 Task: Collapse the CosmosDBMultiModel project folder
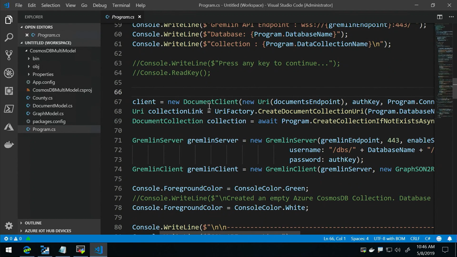54,51
